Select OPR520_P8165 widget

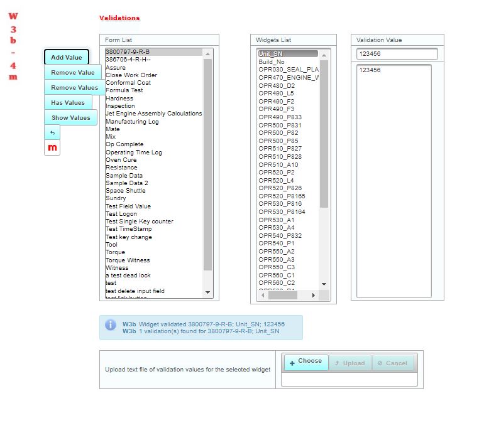coord(288,196)
